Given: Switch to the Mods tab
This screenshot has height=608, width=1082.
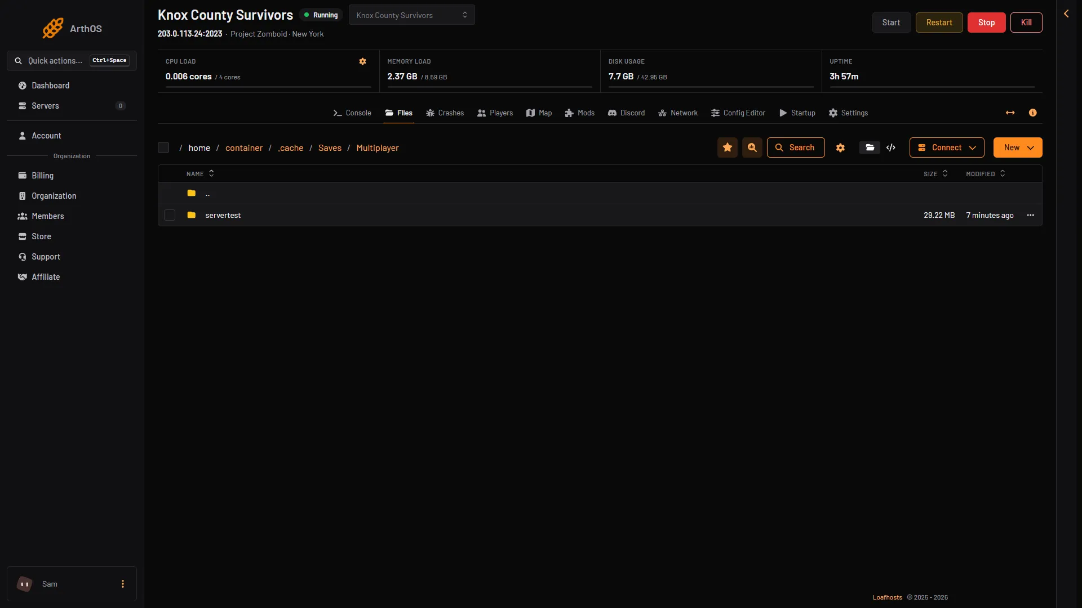Looking at the screenshot, I should pos(580,113).
